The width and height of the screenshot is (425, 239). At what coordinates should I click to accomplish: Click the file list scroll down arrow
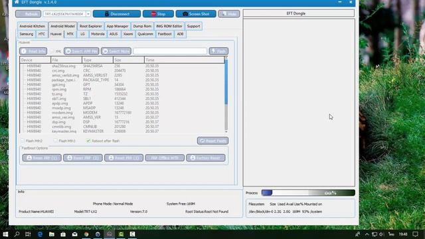pos(226,131)
